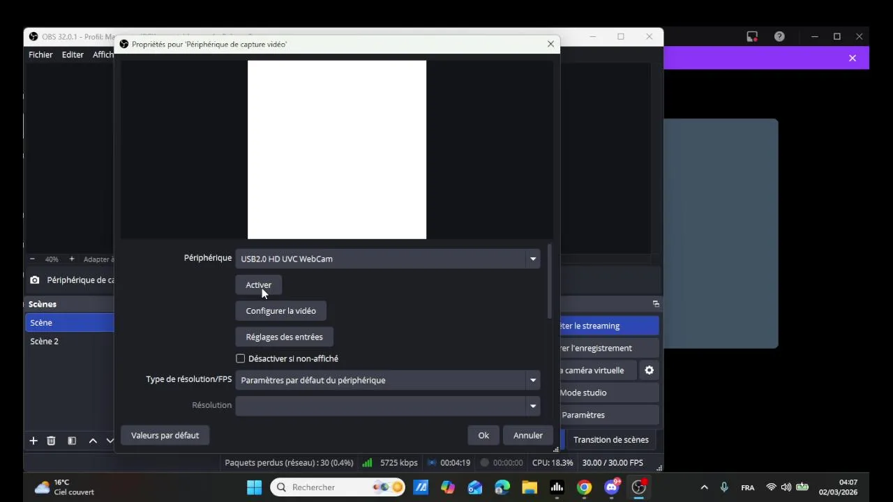
Task: Click the OBS Studio taskbar icon
Action: pyautogui.click(x=639, y=487)
